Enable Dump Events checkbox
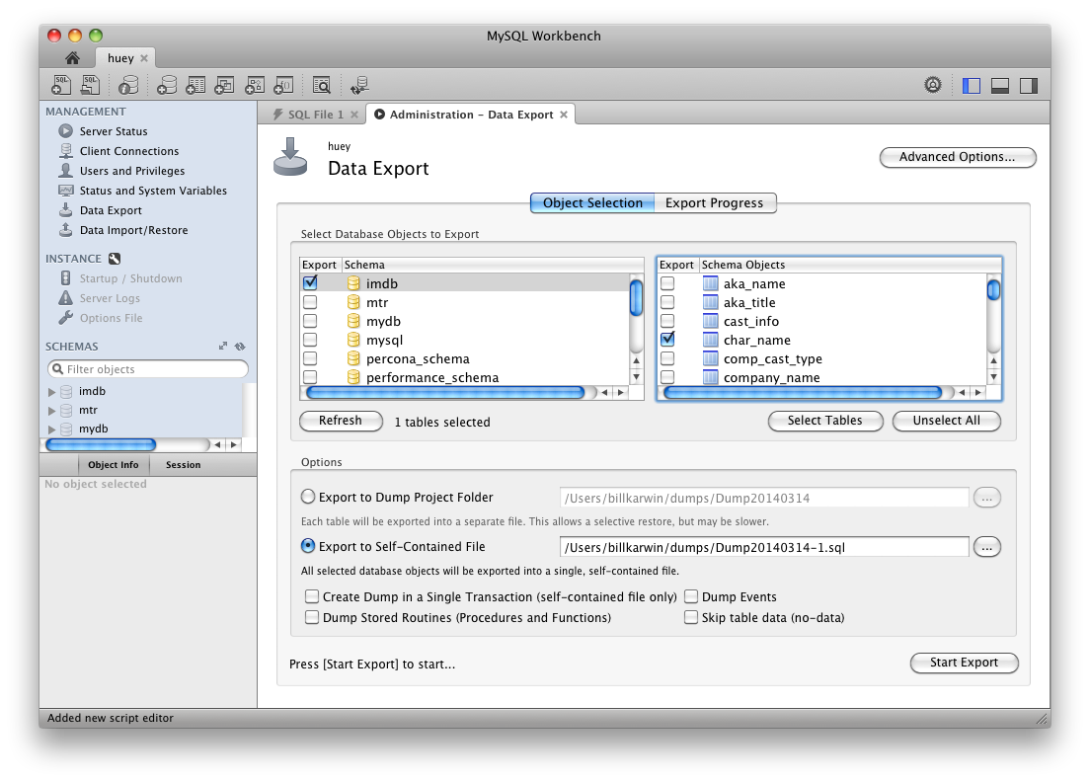 point(691,596)
